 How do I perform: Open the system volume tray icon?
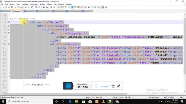click(x=169, y=101)
